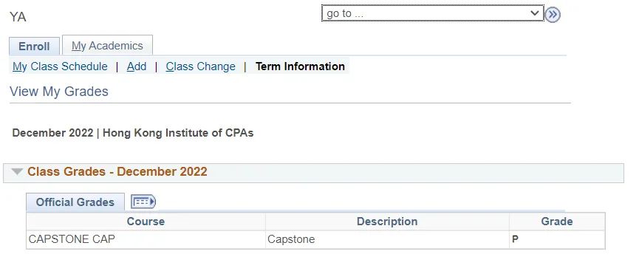Click the Add link
Image resolution: width=639 pixels, height=271 pixels.
(137, 66)
